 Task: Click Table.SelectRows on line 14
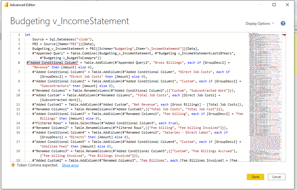coord(84,123)
